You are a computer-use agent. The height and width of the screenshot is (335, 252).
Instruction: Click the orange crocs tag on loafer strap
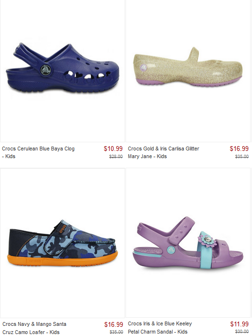tap(63, 229)
